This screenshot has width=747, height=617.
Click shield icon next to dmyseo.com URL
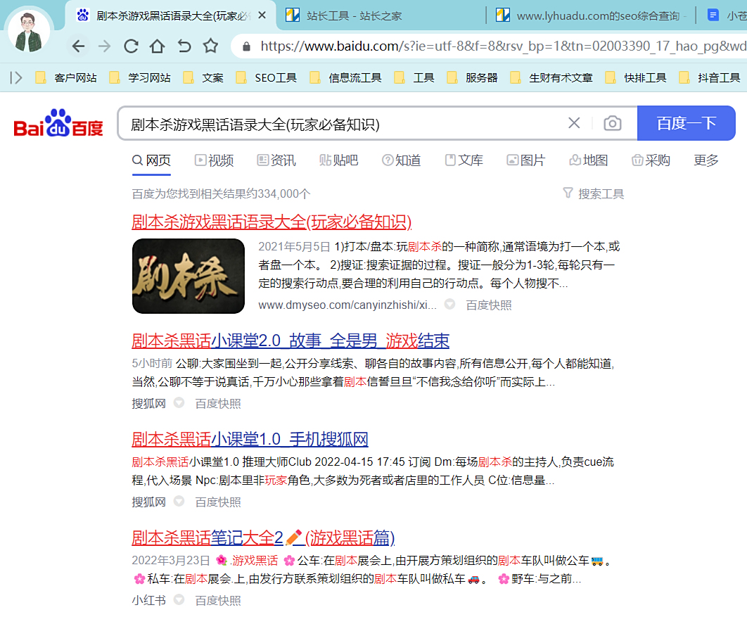[449, 304]
